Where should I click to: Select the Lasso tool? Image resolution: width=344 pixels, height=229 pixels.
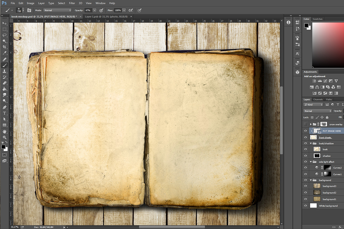tap(4, 35)
